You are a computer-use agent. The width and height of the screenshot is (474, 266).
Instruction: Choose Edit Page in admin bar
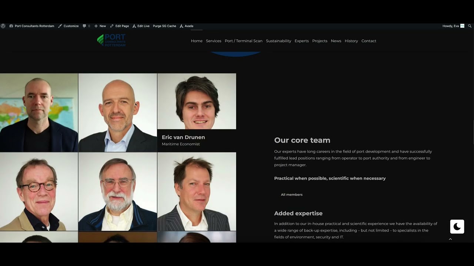click(x=119, y=26)
